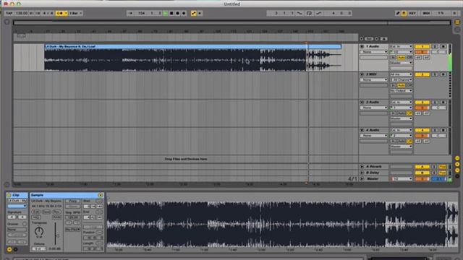Open 2 MIDI All Channels dropdown
Viewport: 463px width, 260px height.
[x=401, y=80]
